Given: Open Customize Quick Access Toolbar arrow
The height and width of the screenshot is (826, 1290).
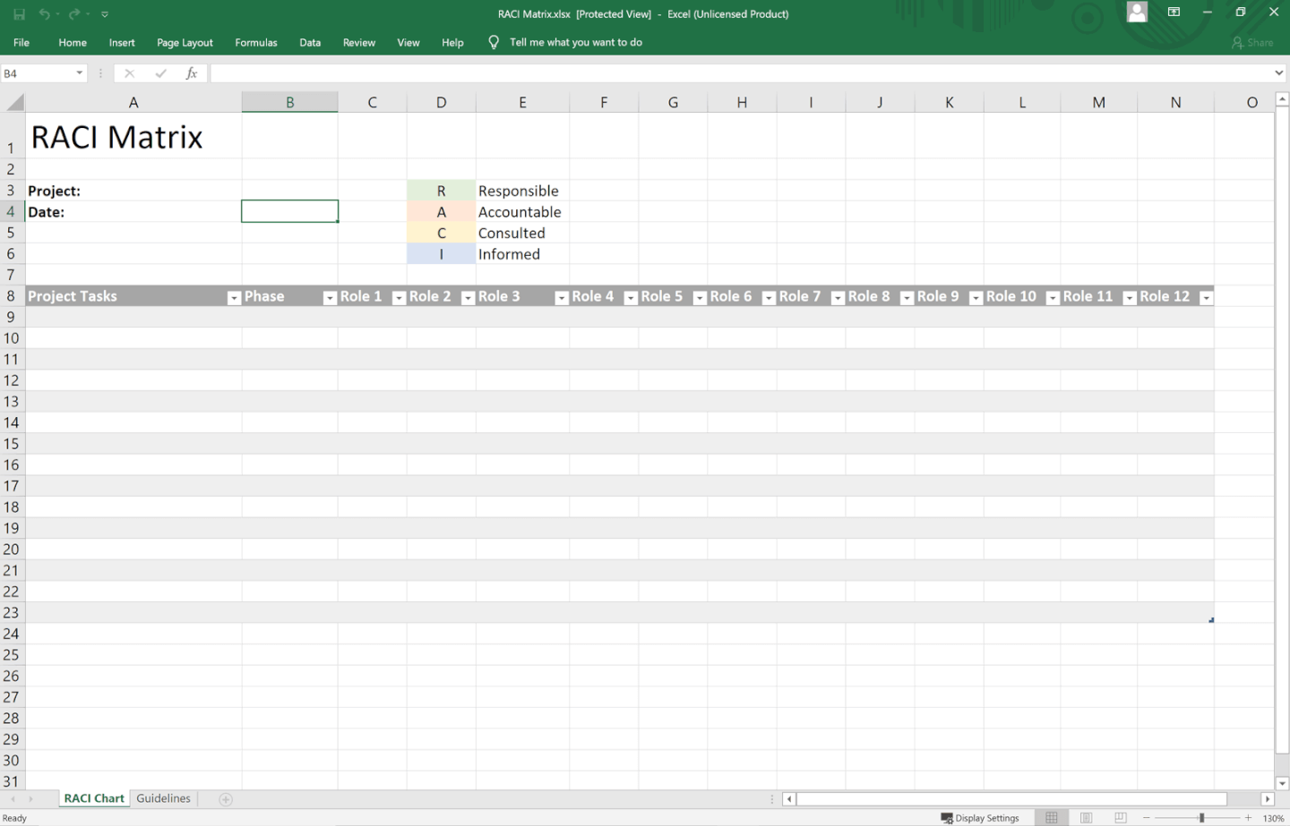Looking at the screenshot, I should pos(105,14).
